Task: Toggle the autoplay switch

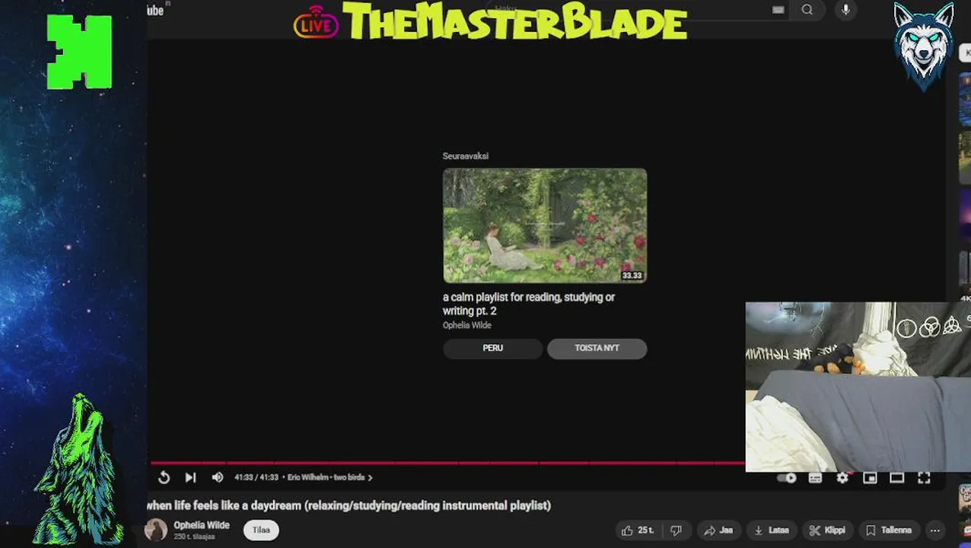Action: coord(787,478)
